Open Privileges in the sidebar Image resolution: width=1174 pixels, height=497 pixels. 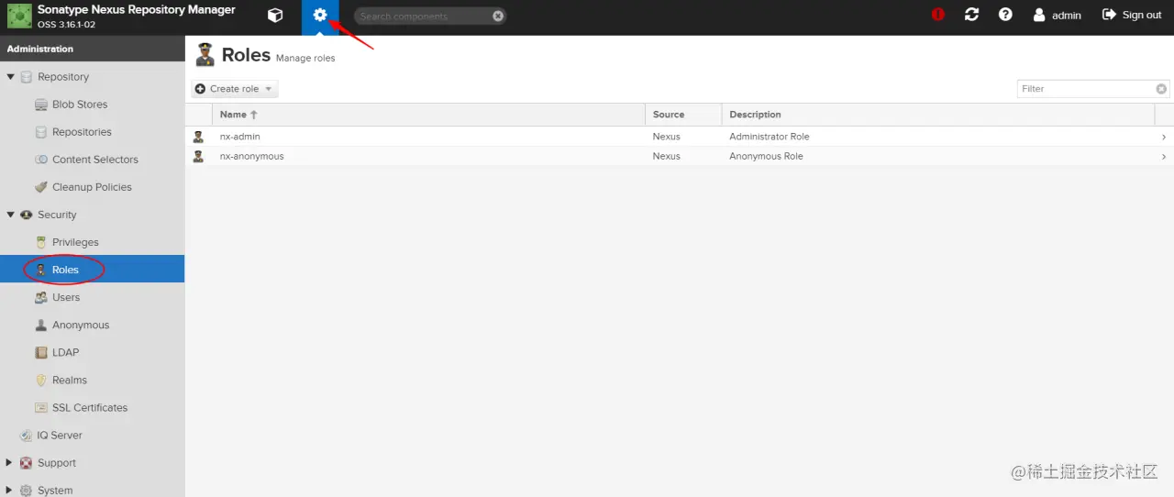click(x=75, y=242)
